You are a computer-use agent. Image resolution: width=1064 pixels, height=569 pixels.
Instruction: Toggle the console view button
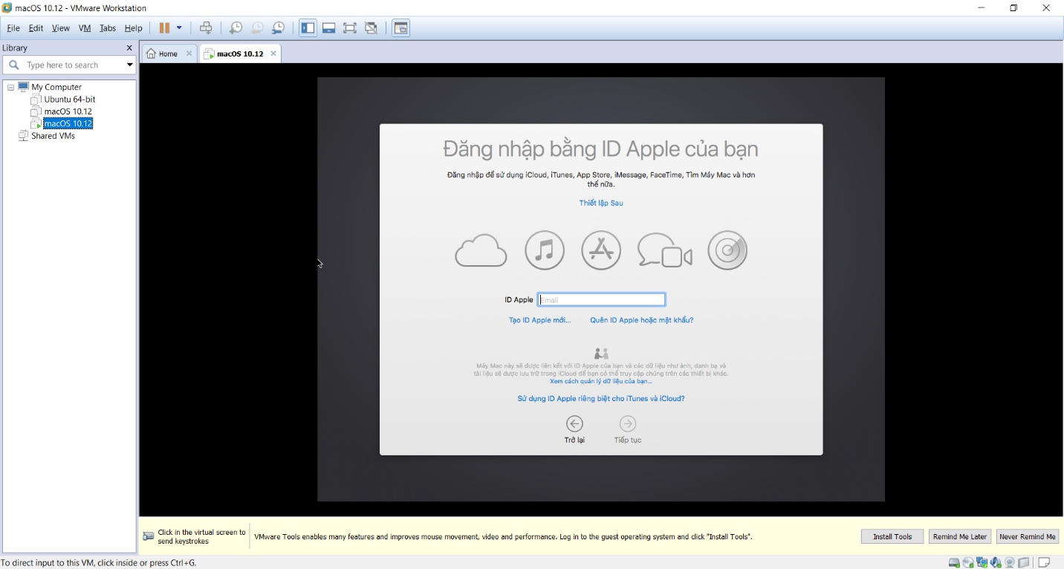tap(400, 28)
